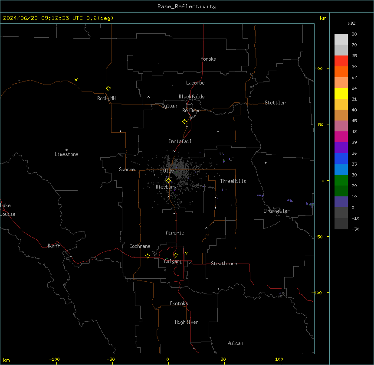Viewport: 374px width, 365px height.
Task: Pick the green swatch between 30 and 20
Action: coord(341,180)
